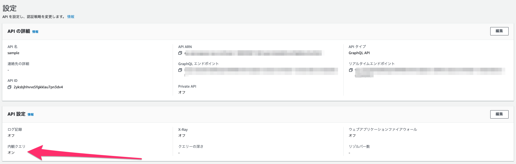Click the X-Ray label
This screenshot has width=516, height=164.
[183, 130]
